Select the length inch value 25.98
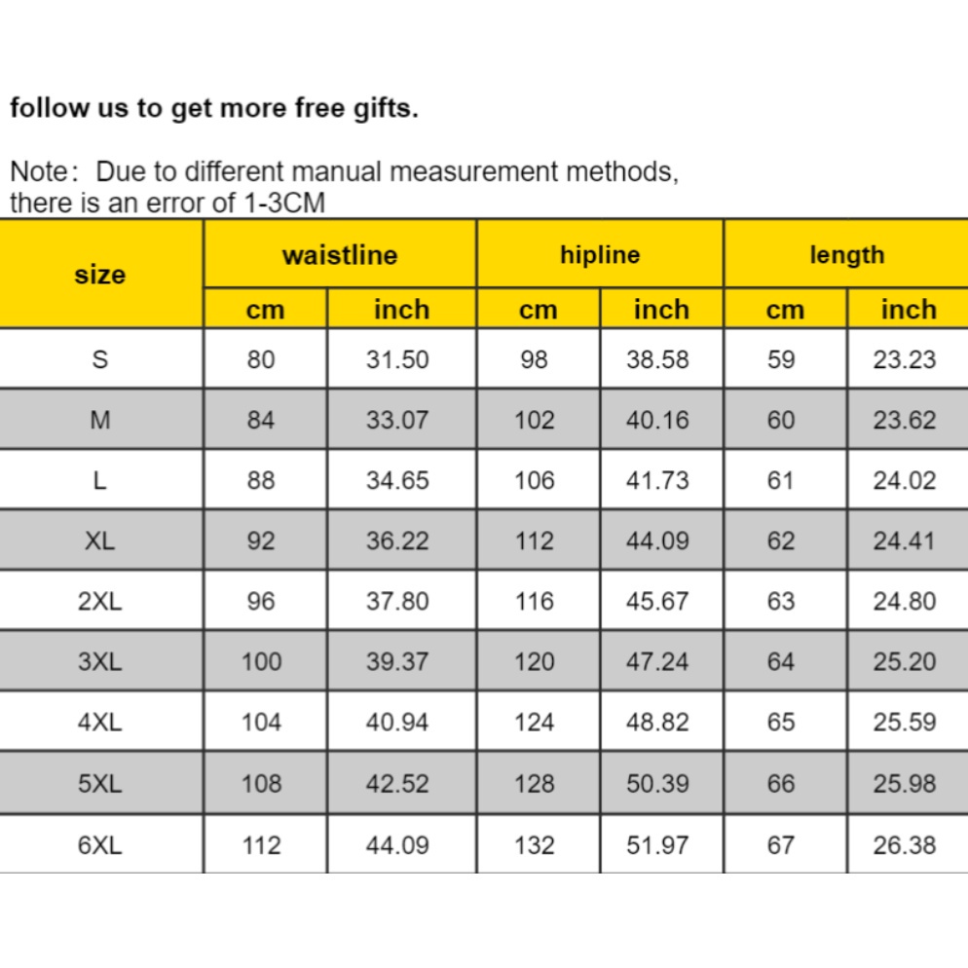 [x=905, y=783]
